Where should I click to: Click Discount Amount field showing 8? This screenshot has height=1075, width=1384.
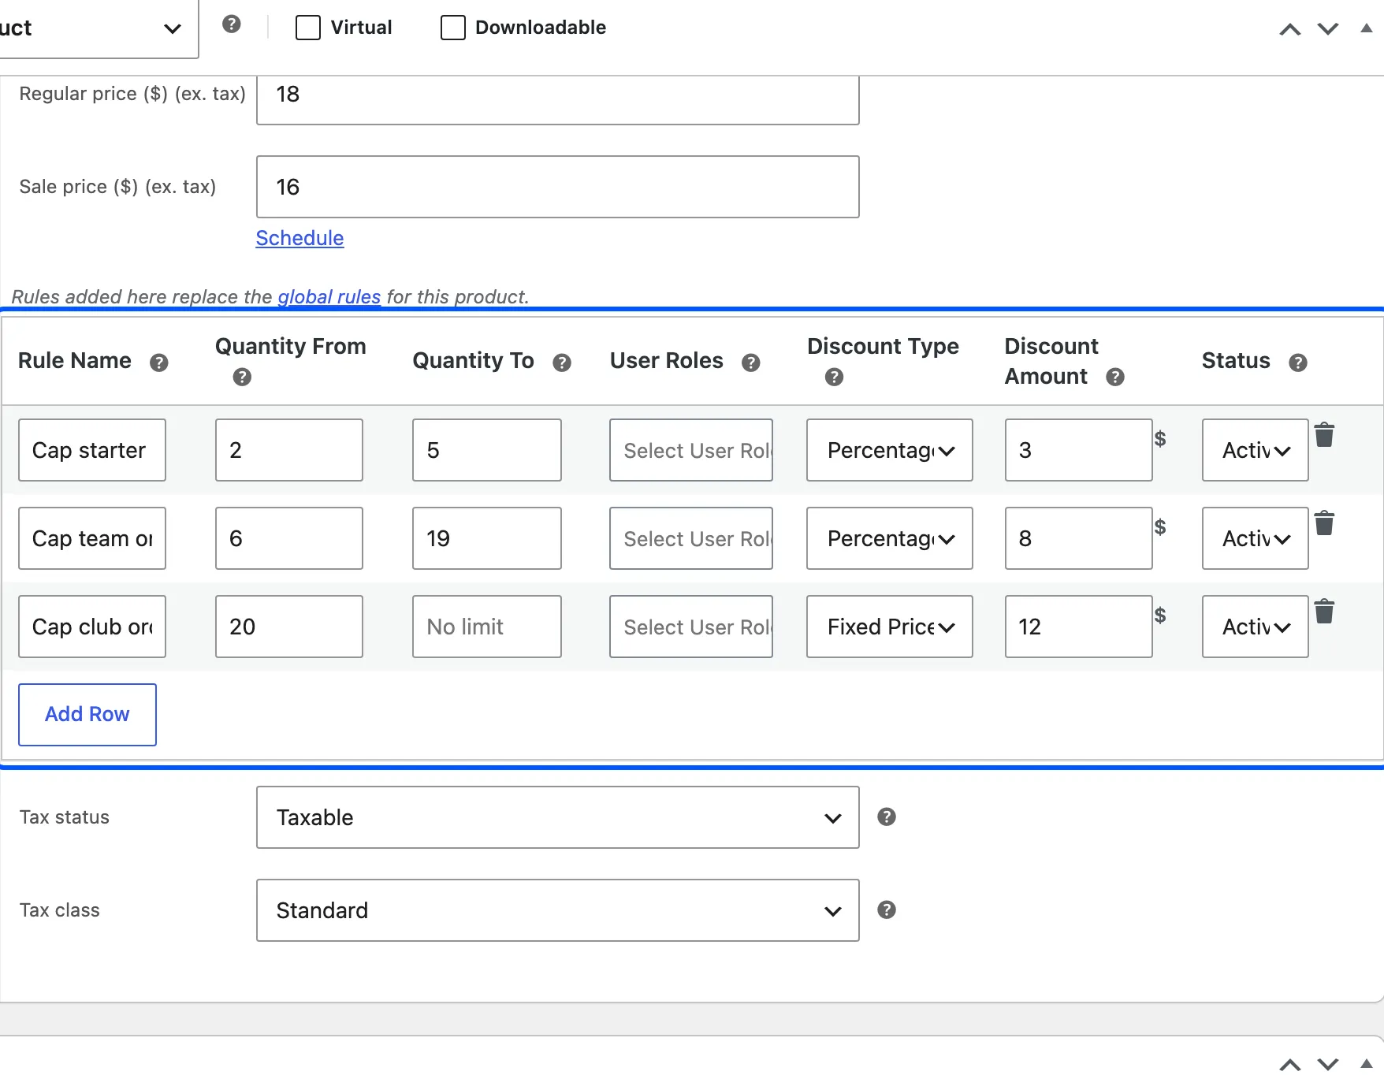(1079, 538)
